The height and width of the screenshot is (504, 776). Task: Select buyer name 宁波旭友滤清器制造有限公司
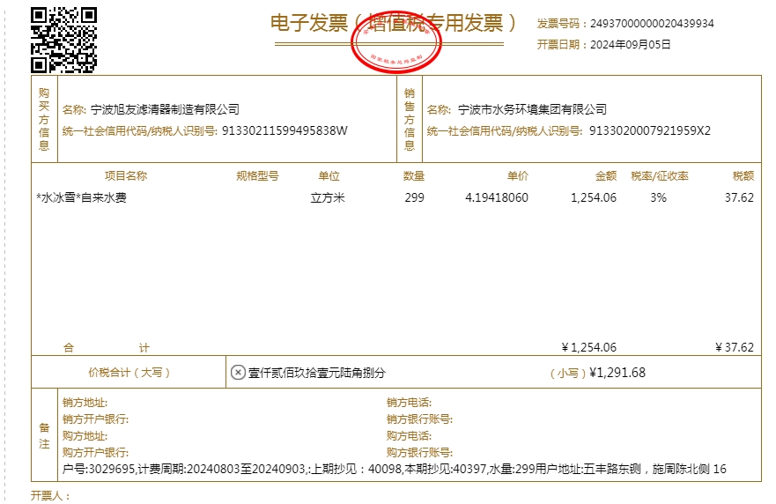click(165, 109)
